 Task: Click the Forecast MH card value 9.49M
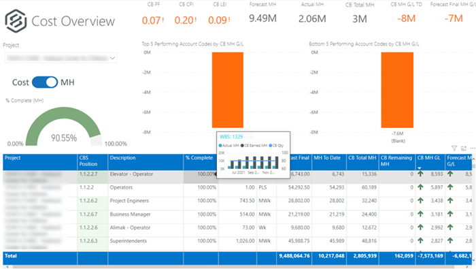click(262, 18)
